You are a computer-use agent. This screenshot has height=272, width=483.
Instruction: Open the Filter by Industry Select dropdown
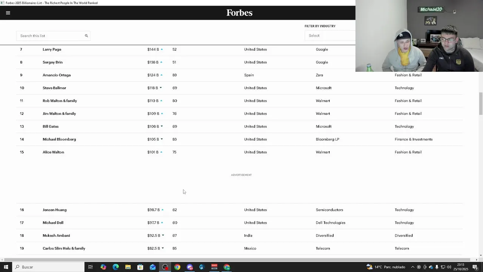(x=330, y=36)
